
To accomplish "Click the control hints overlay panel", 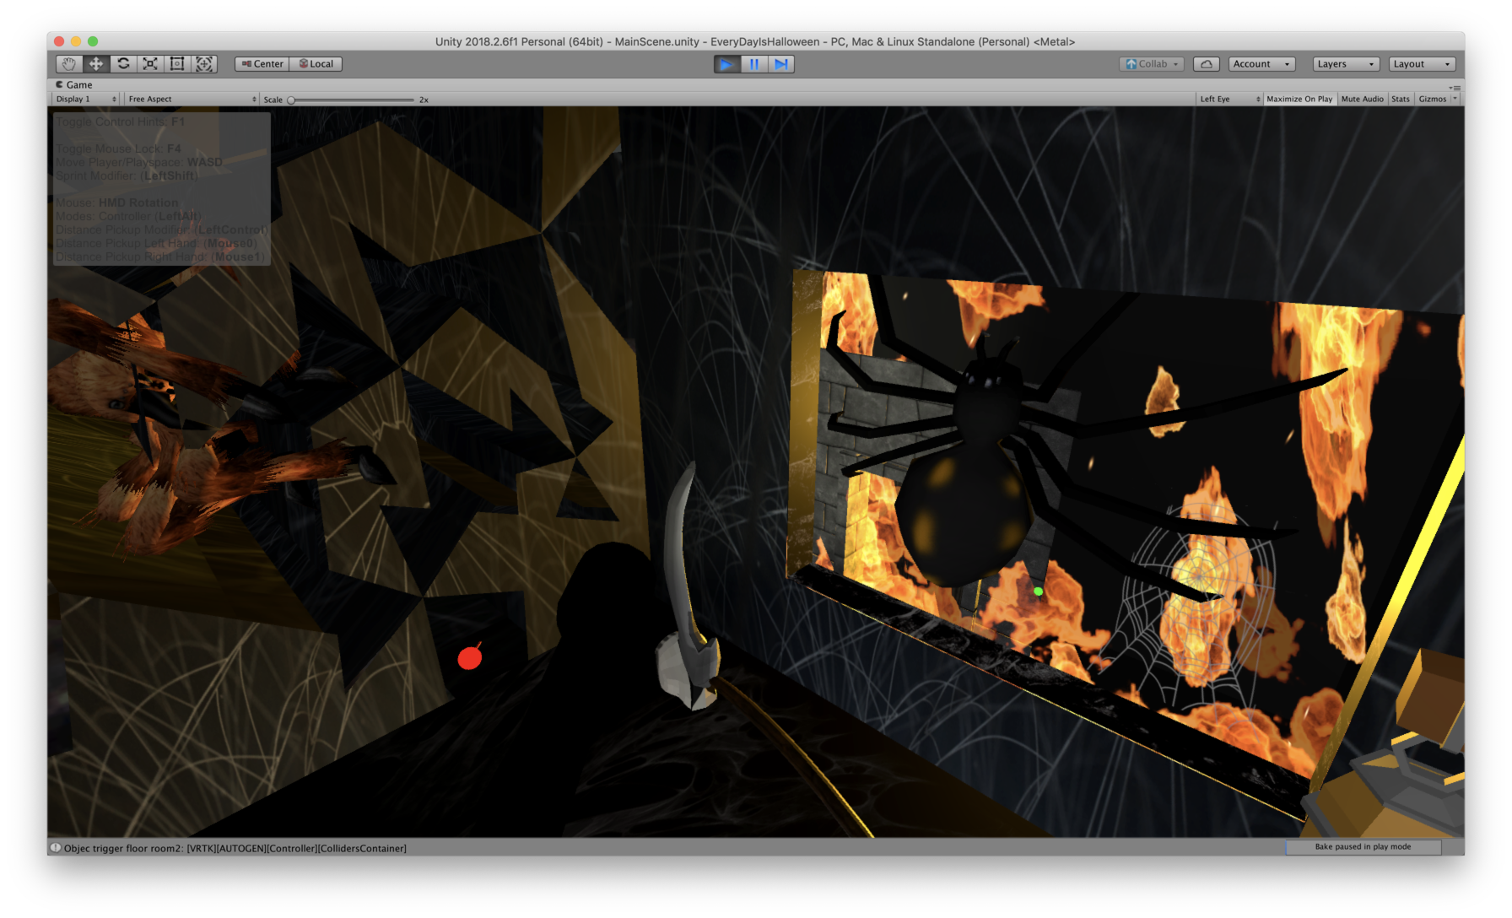I will [x=162, y=189].
